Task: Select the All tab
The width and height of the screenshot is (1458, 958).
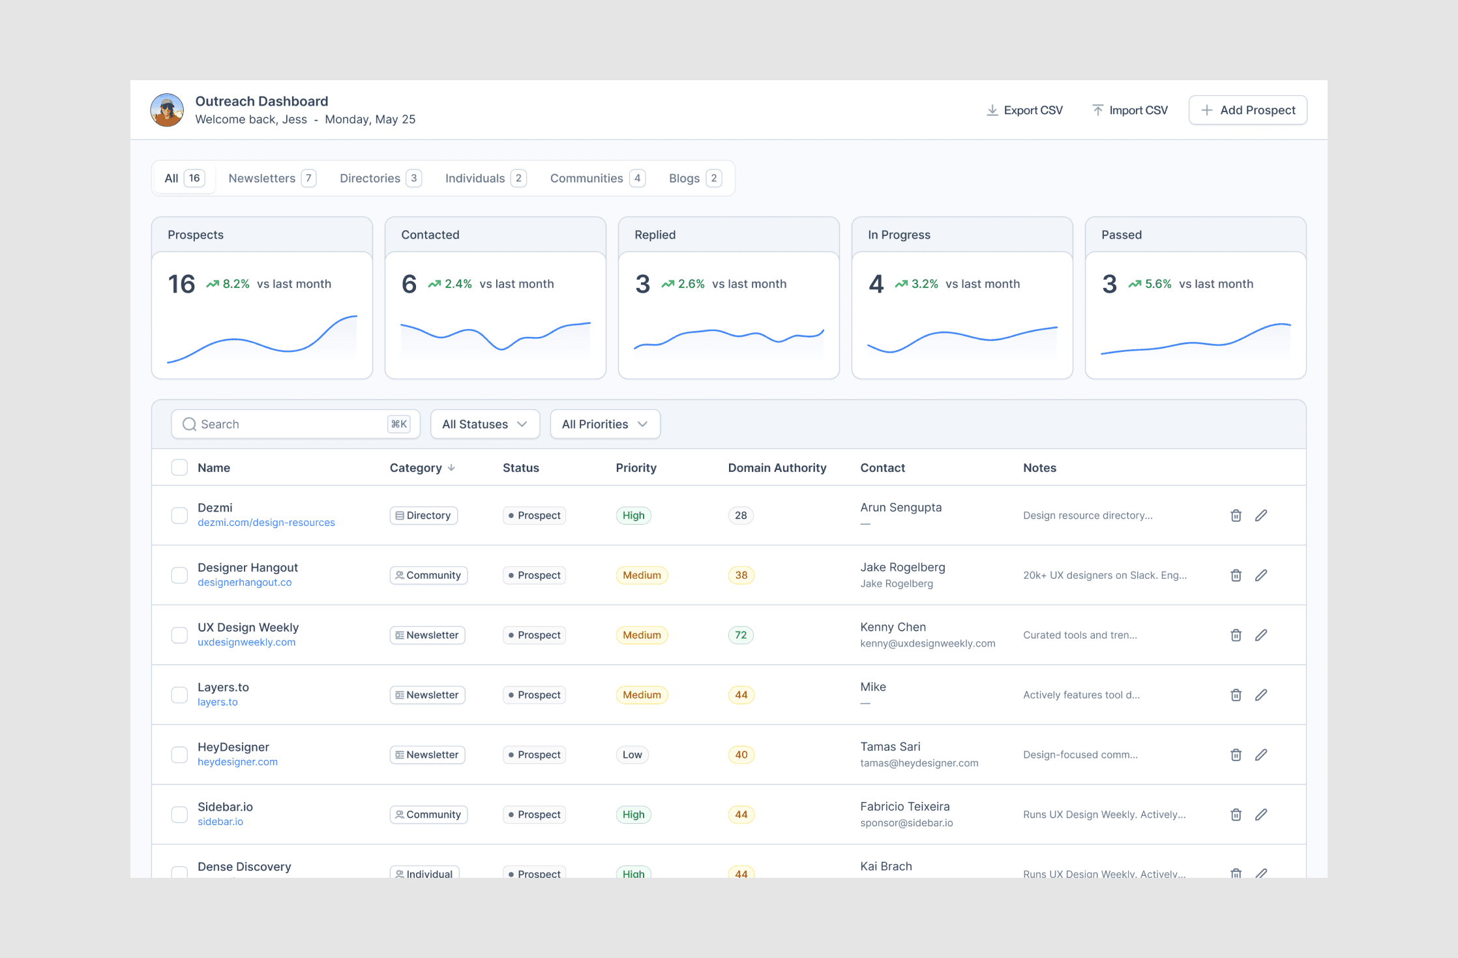Action: (185, 179)
